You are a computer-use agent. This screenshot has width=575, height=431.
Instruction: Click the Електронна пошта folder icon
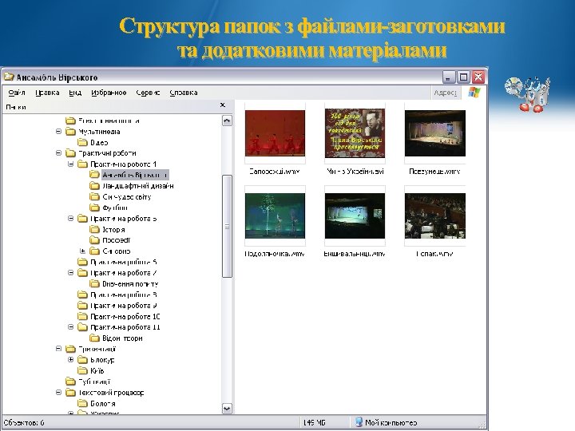click(x=70, y=121)
